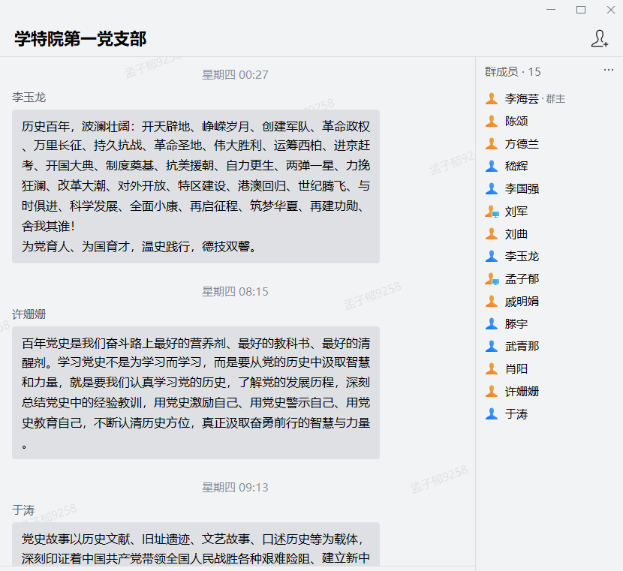Click 陈颂's avatar icon
623x571 pixels.
pyautogui.click(x=492, y=121)
